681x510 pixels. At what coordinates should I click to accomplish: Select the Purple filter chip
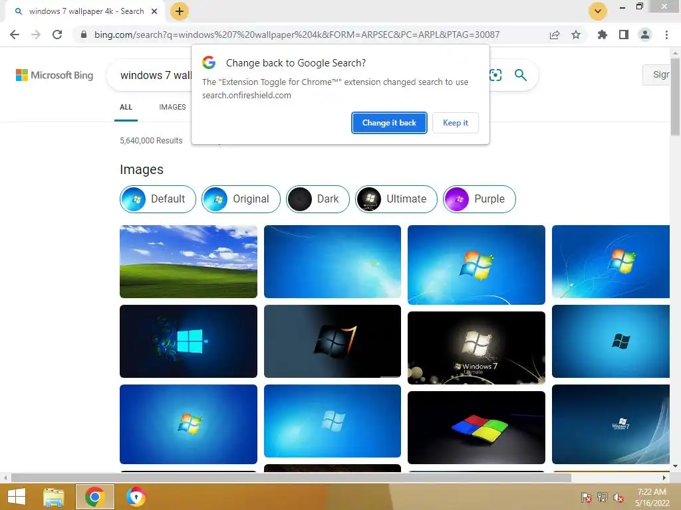[x=479, y=199]
